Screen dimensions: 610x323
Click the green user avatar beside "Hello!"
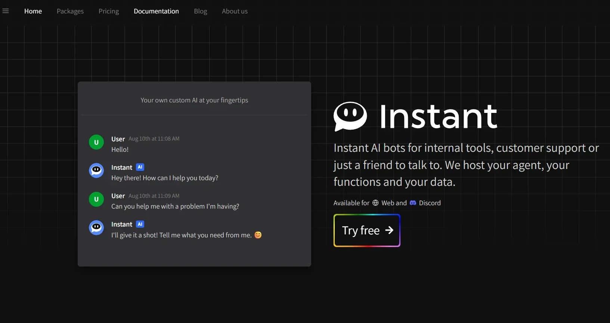[x=96, y=142]
